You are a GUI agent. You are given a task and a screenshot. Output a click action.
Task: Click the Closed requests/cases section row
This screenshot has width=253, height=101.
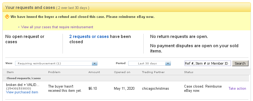coord(126,78)
